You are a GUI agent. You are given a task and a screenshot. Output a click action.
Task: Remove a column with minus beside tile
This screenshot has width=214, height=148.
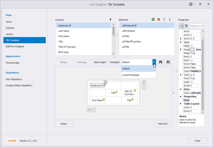point(144,87)
